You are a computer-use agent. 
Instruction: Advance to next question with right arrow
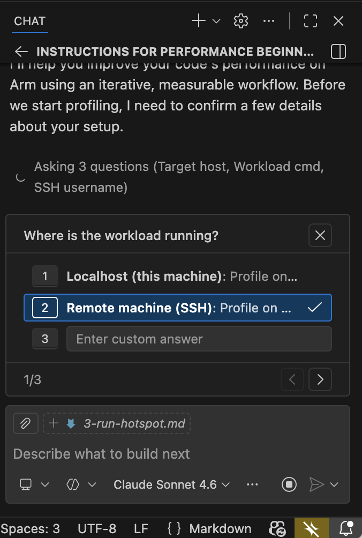tap(320, 379)
